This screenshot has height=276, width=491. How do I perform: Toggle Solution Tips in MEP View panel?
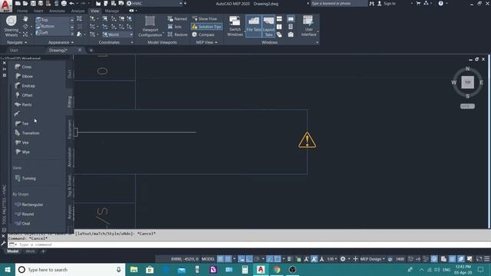[x=206, y=27]
